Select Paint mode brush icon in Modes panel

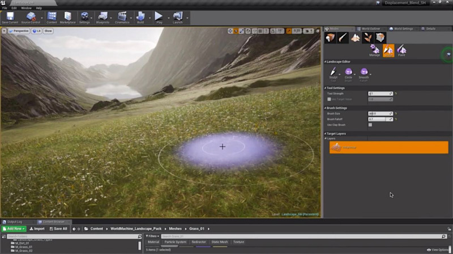pos(343,38)
